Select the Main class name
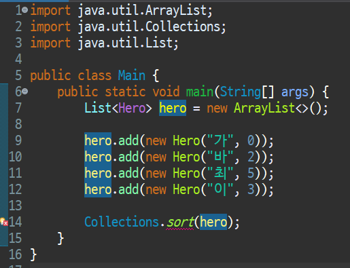 tap(132, 75)
